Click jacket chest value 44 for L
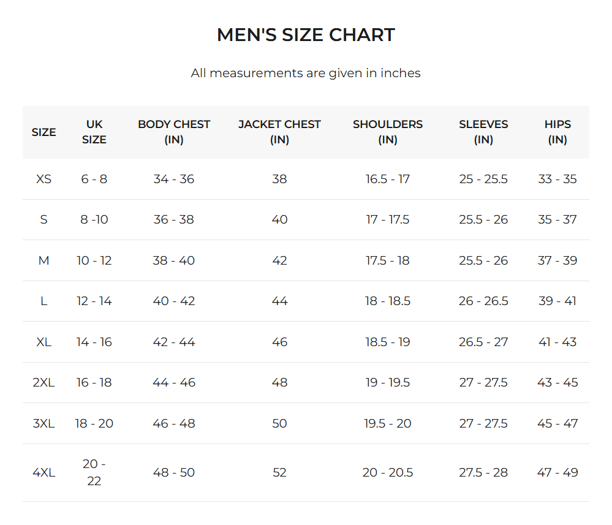This screenshot has width=612, height=525. pyautogui.click(x=279, y=301)
